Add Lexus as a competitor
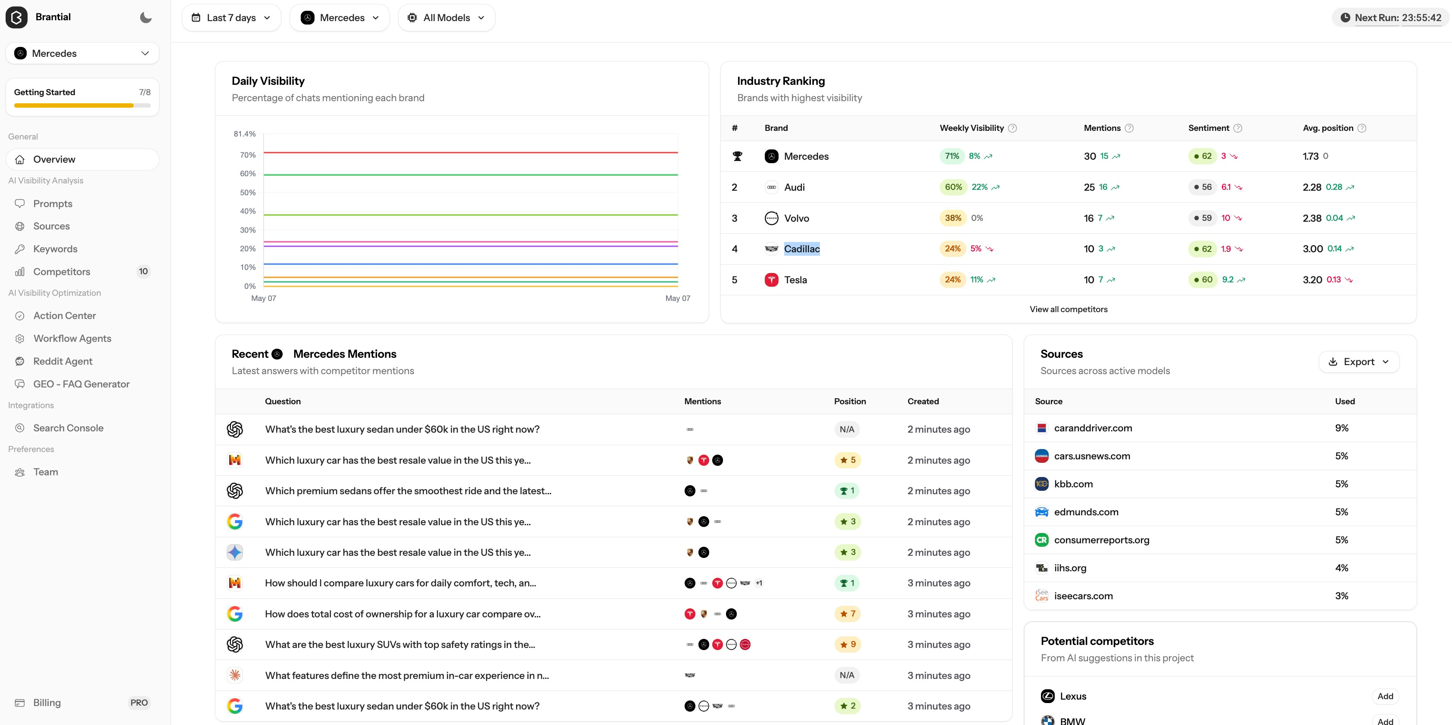This screenshot has width=1452, height=725. tap(1385, 696)
